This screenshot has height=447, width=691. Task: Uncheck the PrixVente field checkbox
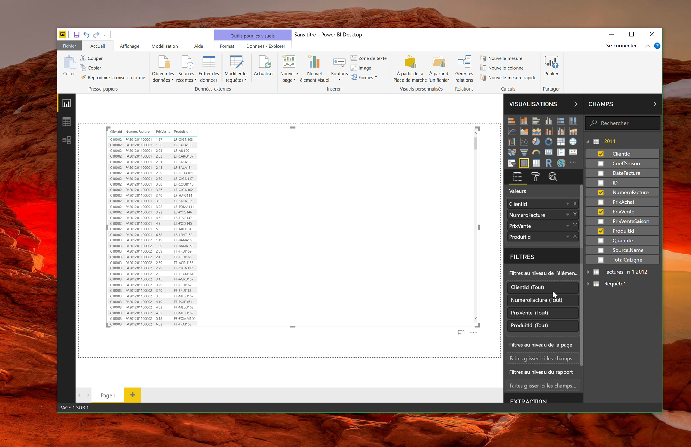tap(600, 212)
